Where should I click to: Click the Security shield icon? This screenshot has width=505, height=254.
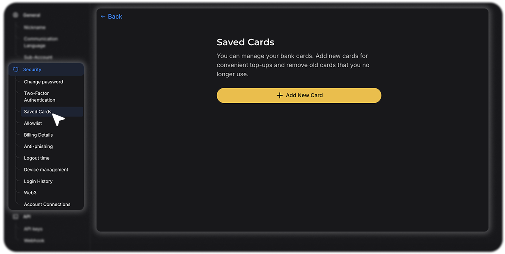16,69
